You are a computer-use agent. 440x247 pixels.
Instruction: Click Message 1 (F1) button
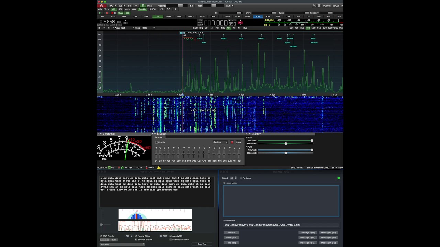(x=308, y=232)
